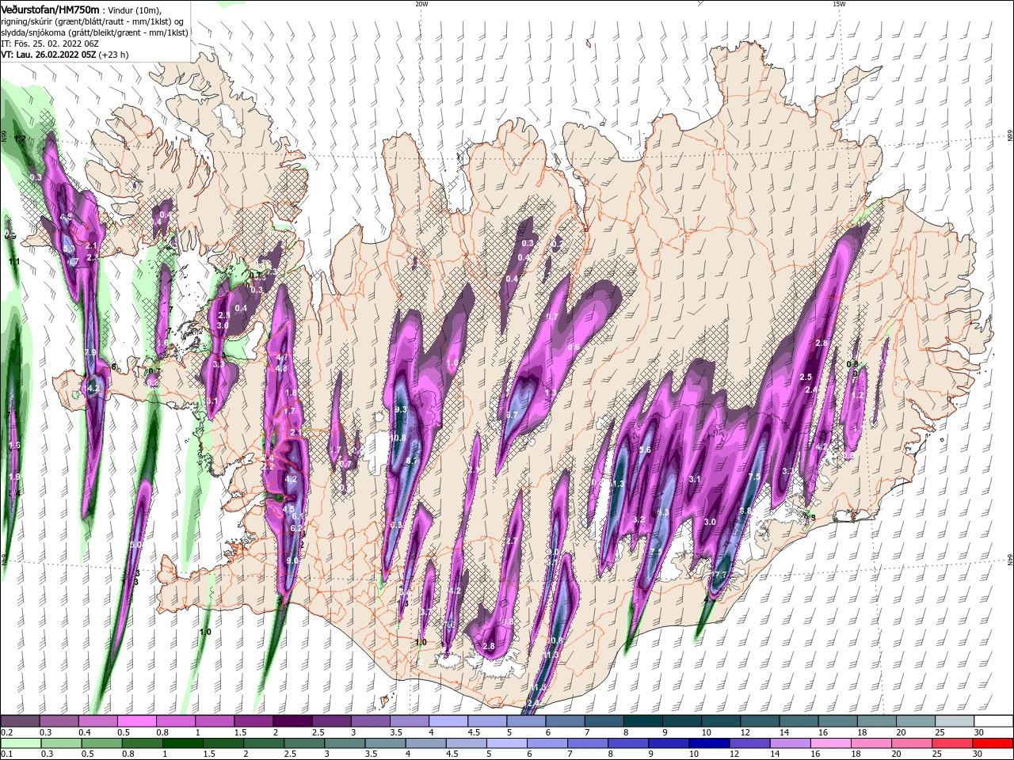This screenshot has height=760, width=1014.
Task: Click the 9.0 value near Reykjanes band
Action: click(292, 560)
